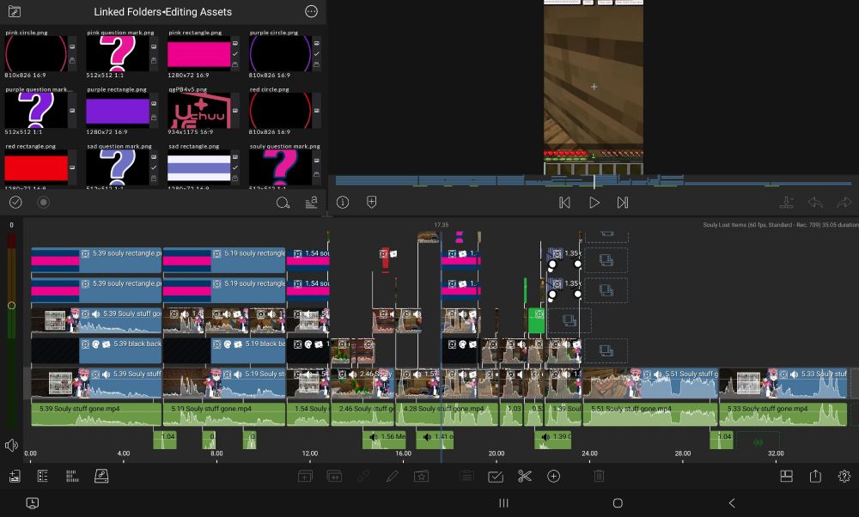859x517 pixels.
Task: Tap the 16.00 mark on the timeline ruler
Action: [x=403, y=453]
